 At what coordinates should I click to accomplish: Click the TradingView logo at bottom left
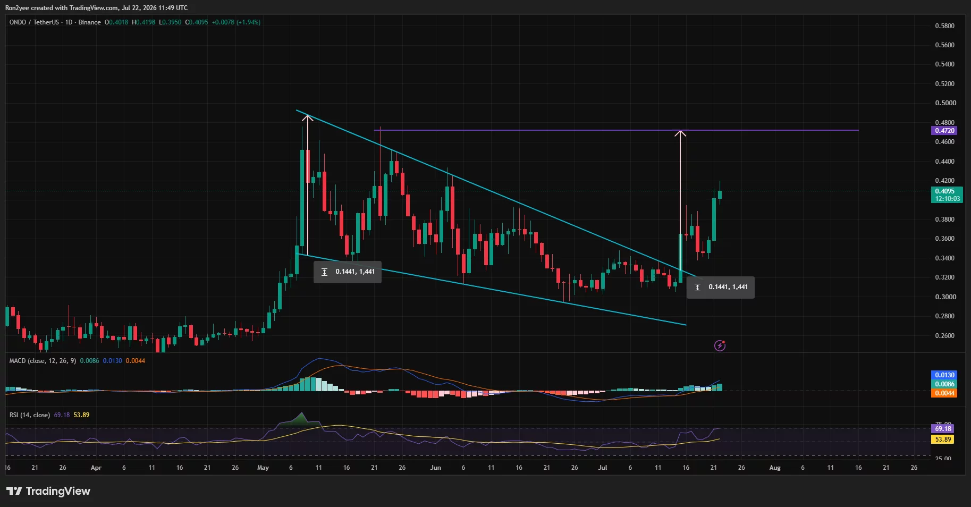[48, 491]
